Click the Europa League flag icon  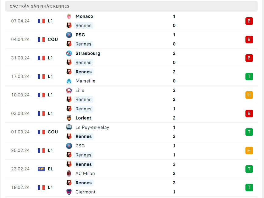click(x=41, y=169)
